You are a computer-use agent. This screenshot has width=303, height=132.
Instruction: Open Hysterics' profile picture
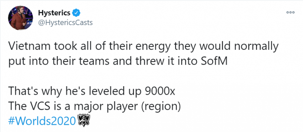click(x=21, y=18)
